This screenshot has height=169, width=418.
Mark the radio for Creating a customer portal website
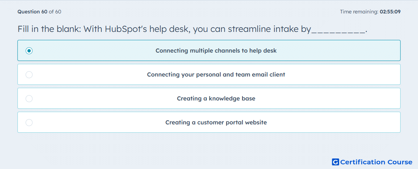pyautogui.click(x=29, y=123)
